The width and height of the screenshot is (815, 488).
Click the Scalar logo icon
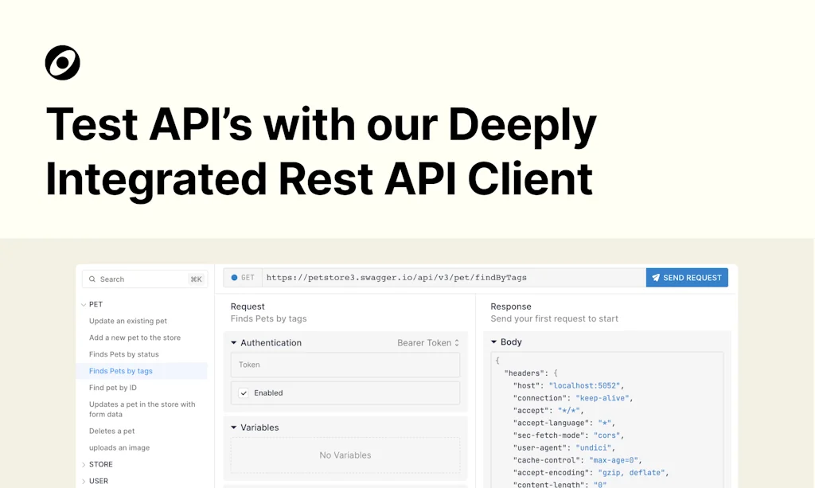(63, 63)
